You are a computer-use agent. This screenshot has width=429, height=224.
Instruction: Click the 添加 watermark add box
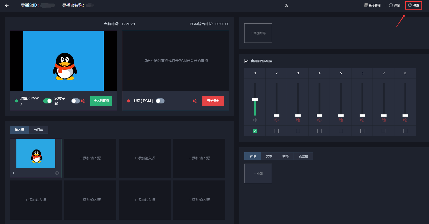[258, 173]
